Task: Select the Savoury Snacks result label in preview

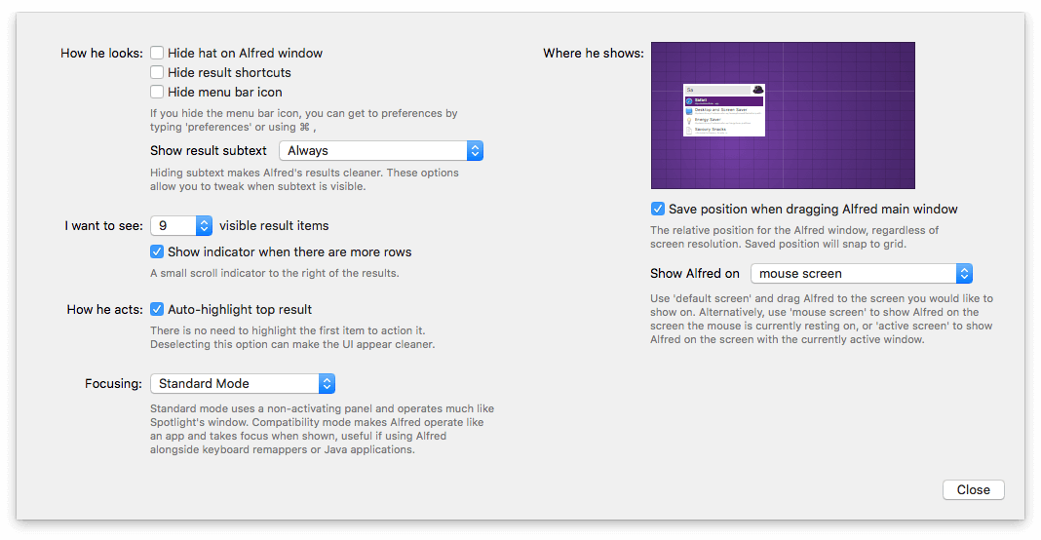Action: (x=711, y=129)
